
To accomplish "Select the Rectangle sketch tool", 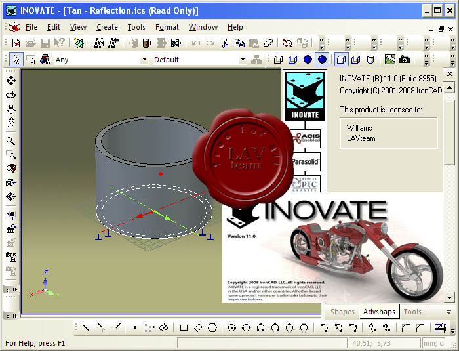I will (x=184, y=327).
